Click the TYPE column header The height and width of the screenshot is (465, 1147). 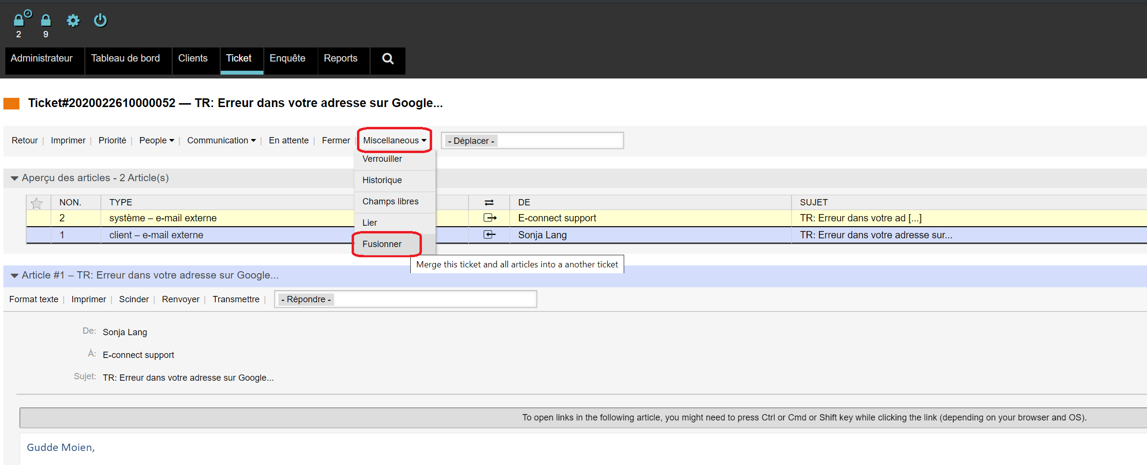(121, 202)
